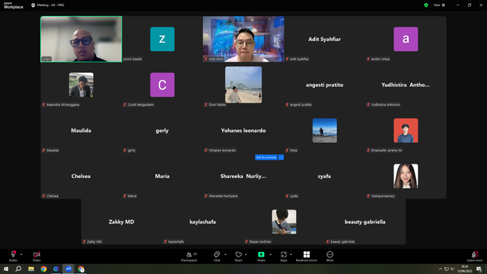This screenshot has height=274, width=487.
Task: Click andini cintya's purple 'a' avatar
Action: 406,39
